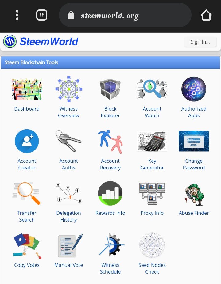Open the Delegation History network icon
The height and width of the screenshot is (284, 221).
(x=69, y=193)
